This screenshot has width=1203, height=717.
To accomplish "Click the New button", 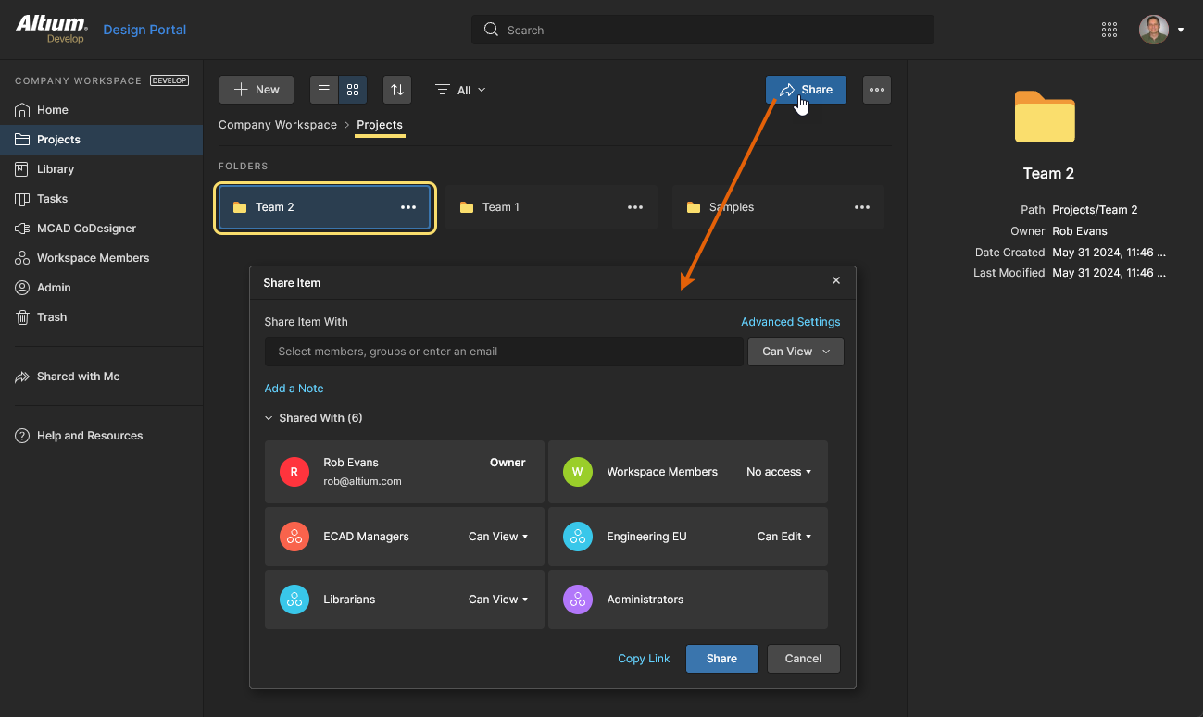I will coord(257,90).
